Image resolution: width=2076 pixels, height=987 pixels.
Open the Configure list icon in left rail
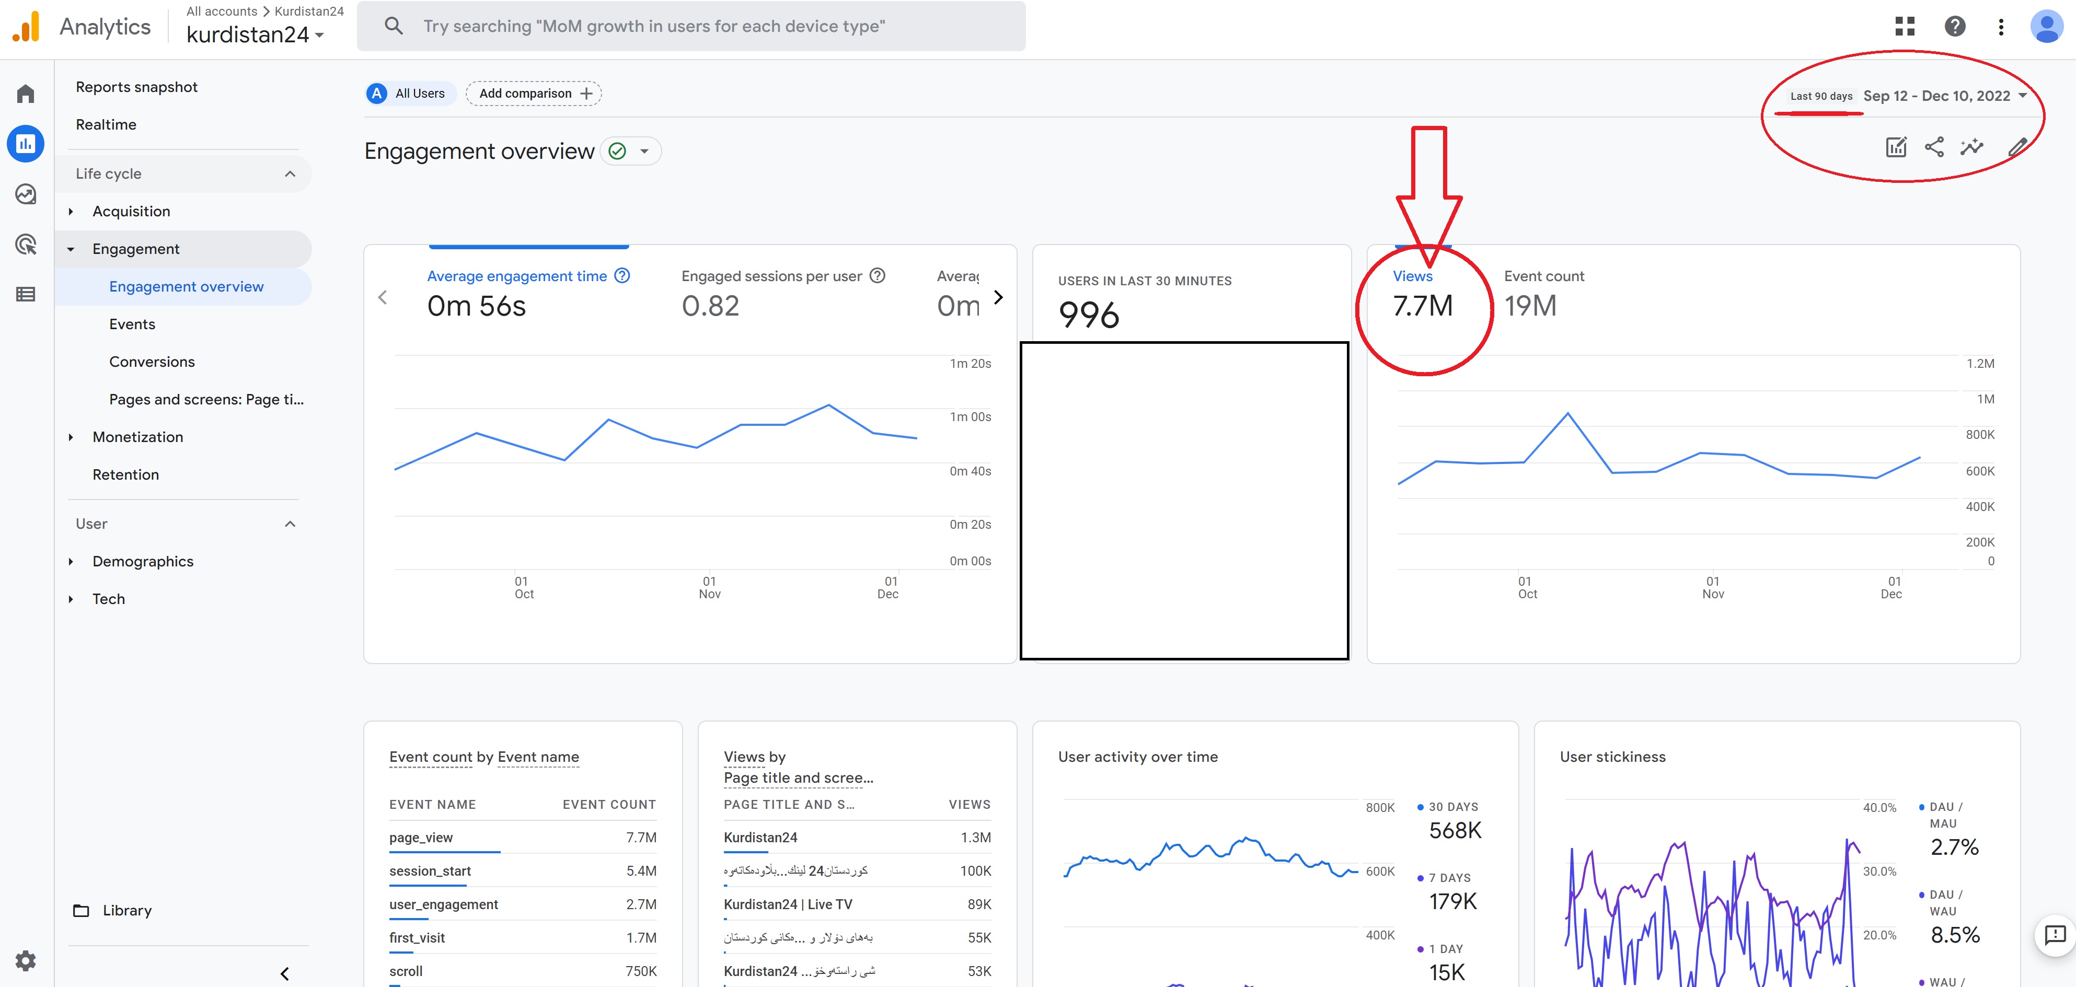pyautogui.click(x=26, y=294)
